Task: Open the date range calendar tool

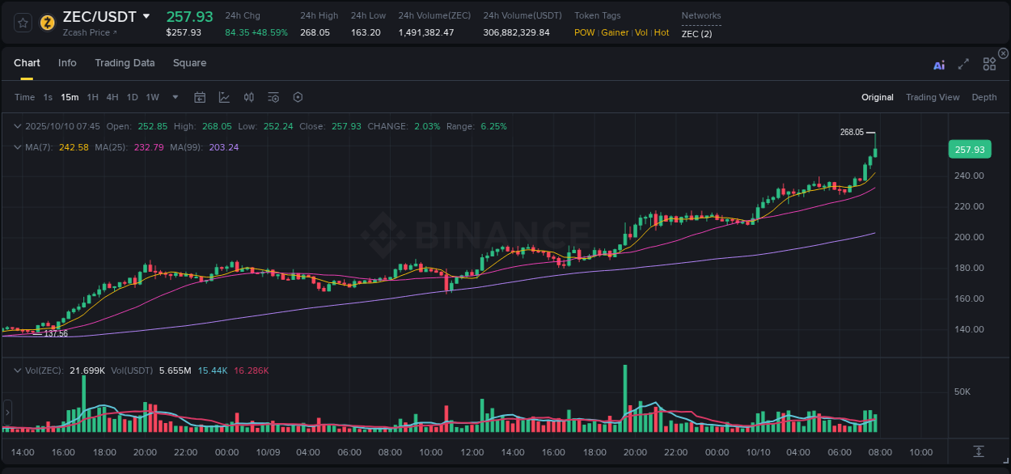Action: point(200,97)
